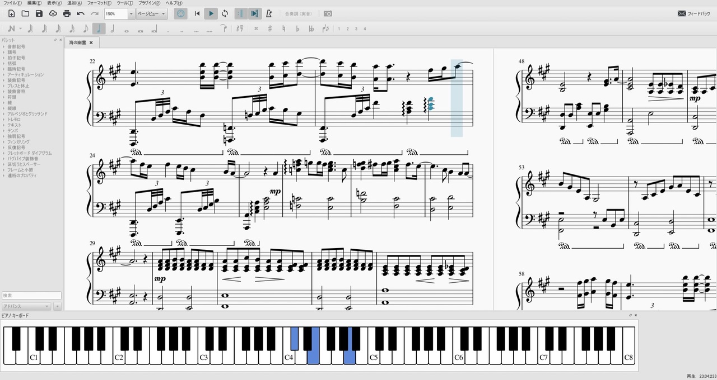Open the ページビュー view mode dropdown

tap(152, 13)
